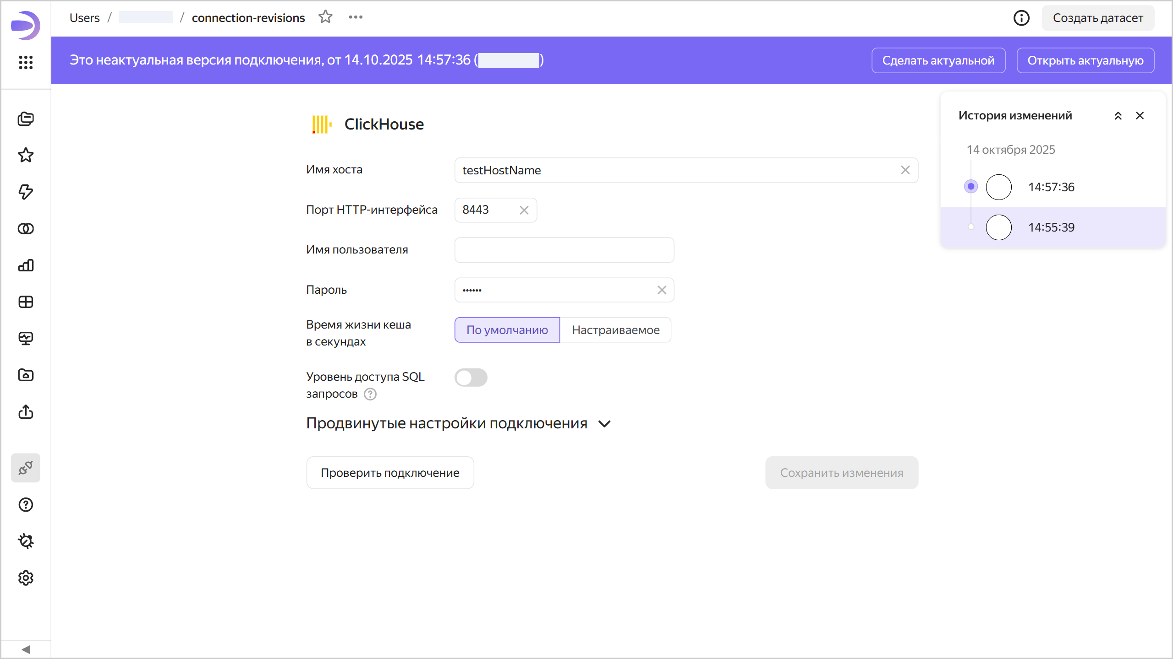Click the 'Имя пользователя' input field
Screen dimensions: 1173x659
point(564,250)
